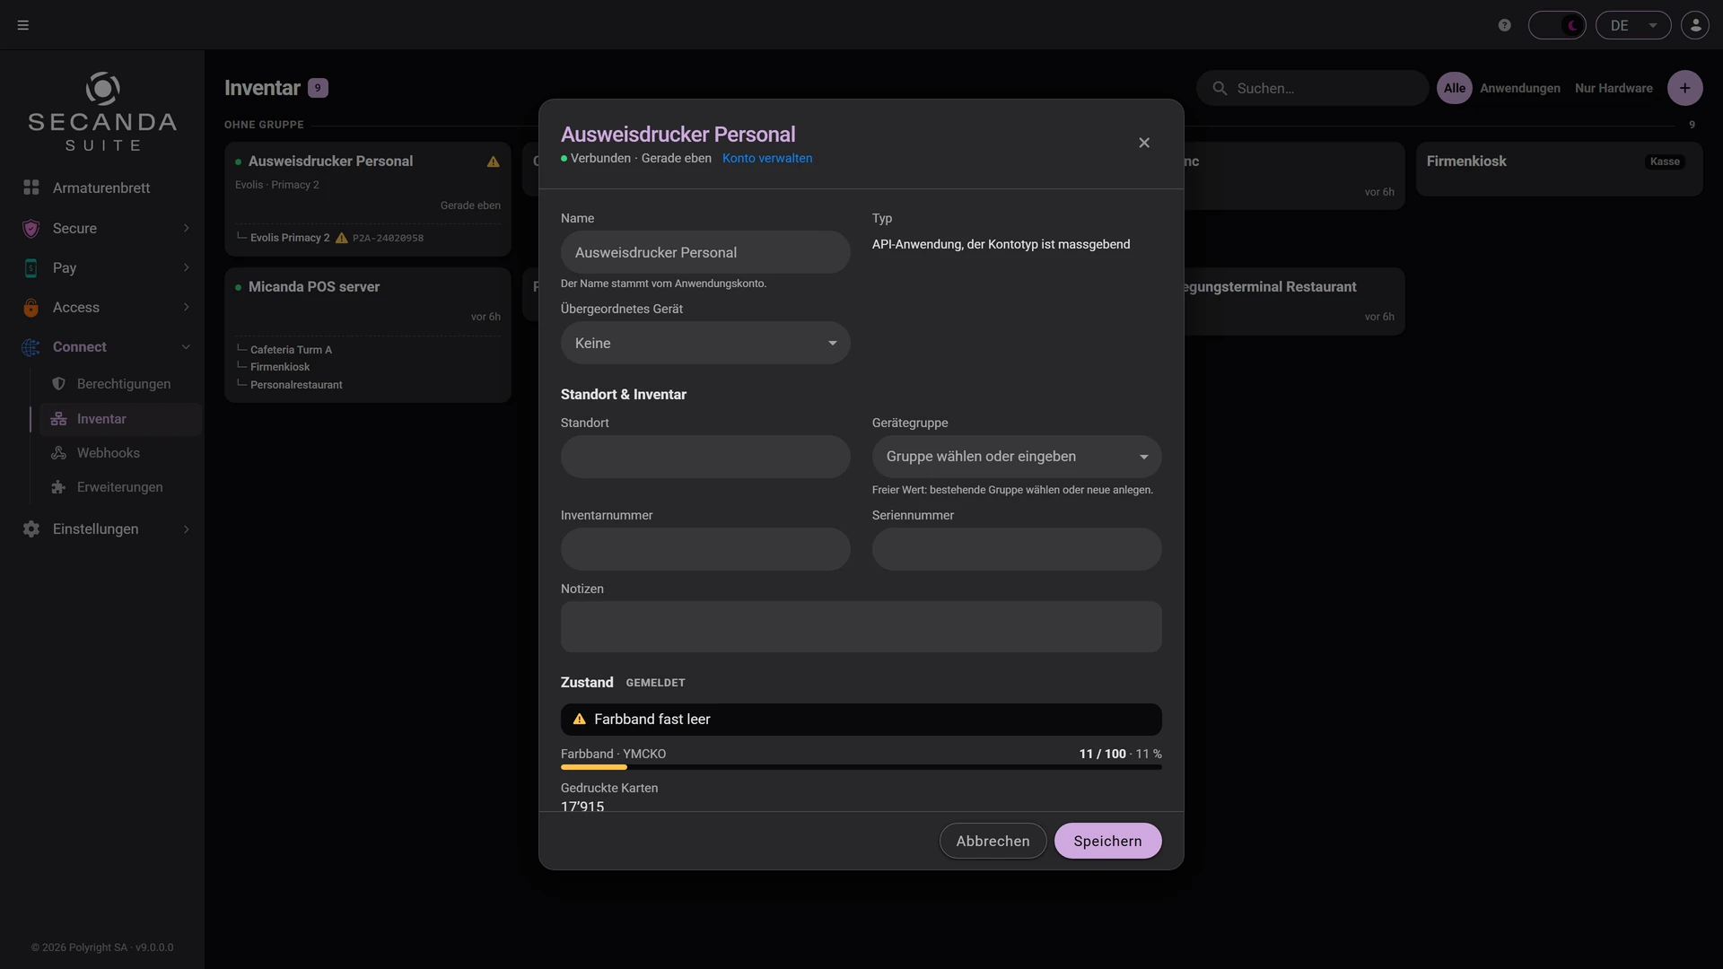Open the hamburger menu icon
The image size is (1723, 969).
pos(23,25)
